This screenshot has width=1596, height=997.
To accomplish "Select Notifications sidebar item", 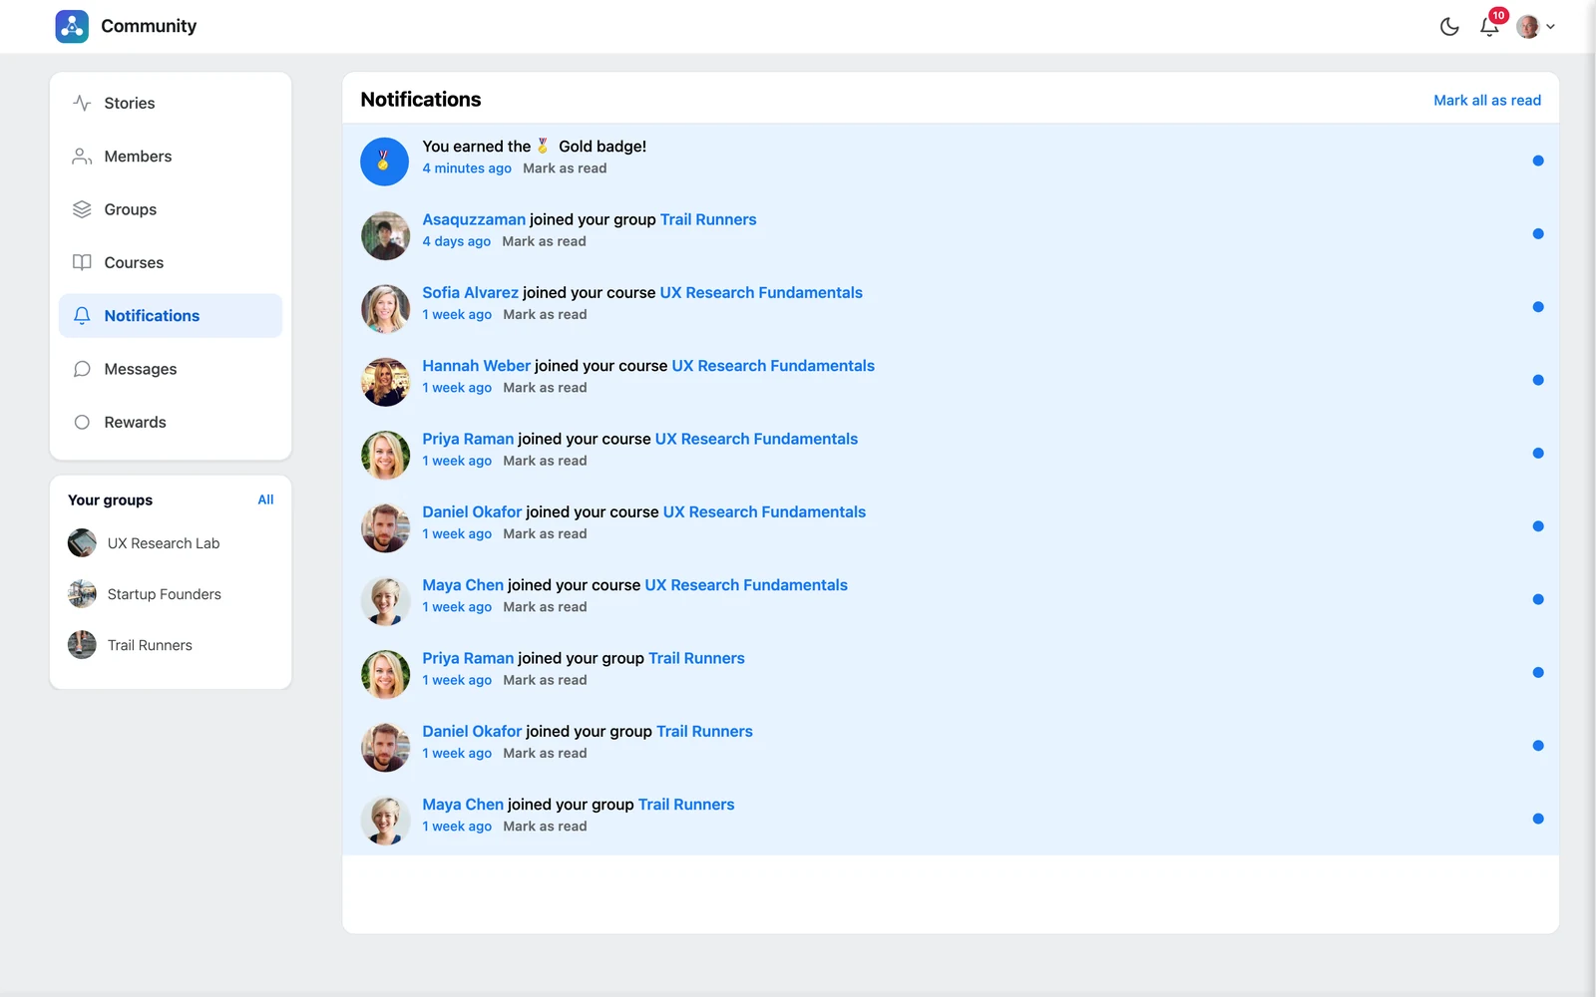I will (171, 316).
